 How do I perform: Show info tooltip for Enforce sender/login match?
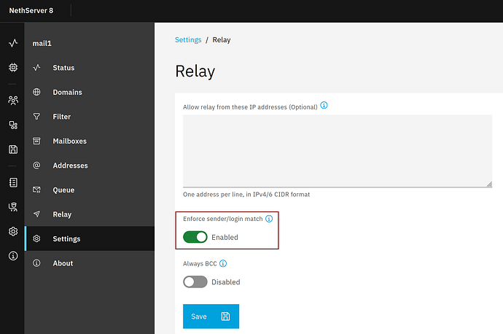(269, 219)
